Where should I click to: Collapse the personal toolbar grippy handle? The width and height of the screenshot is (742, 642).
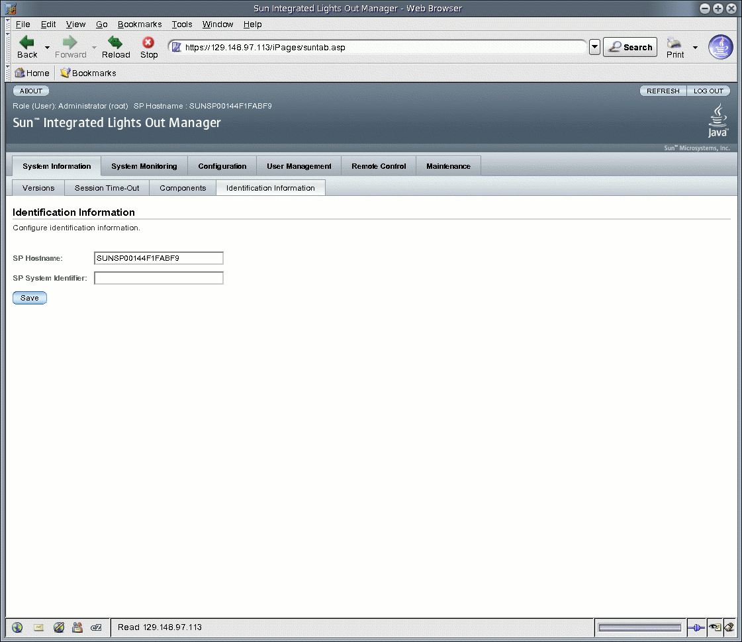coord(8,73)
